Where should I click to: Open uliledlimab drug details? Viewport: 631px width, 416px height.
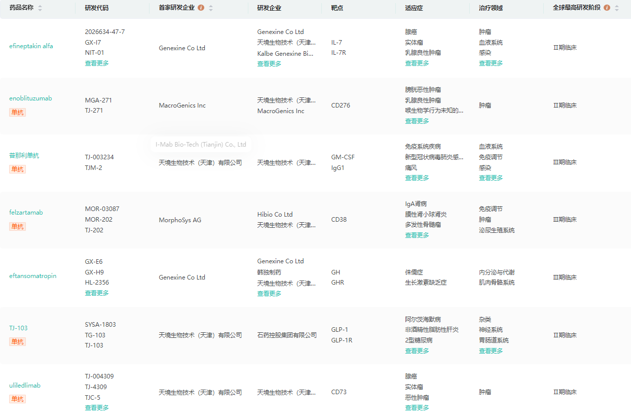pos(25,386)
